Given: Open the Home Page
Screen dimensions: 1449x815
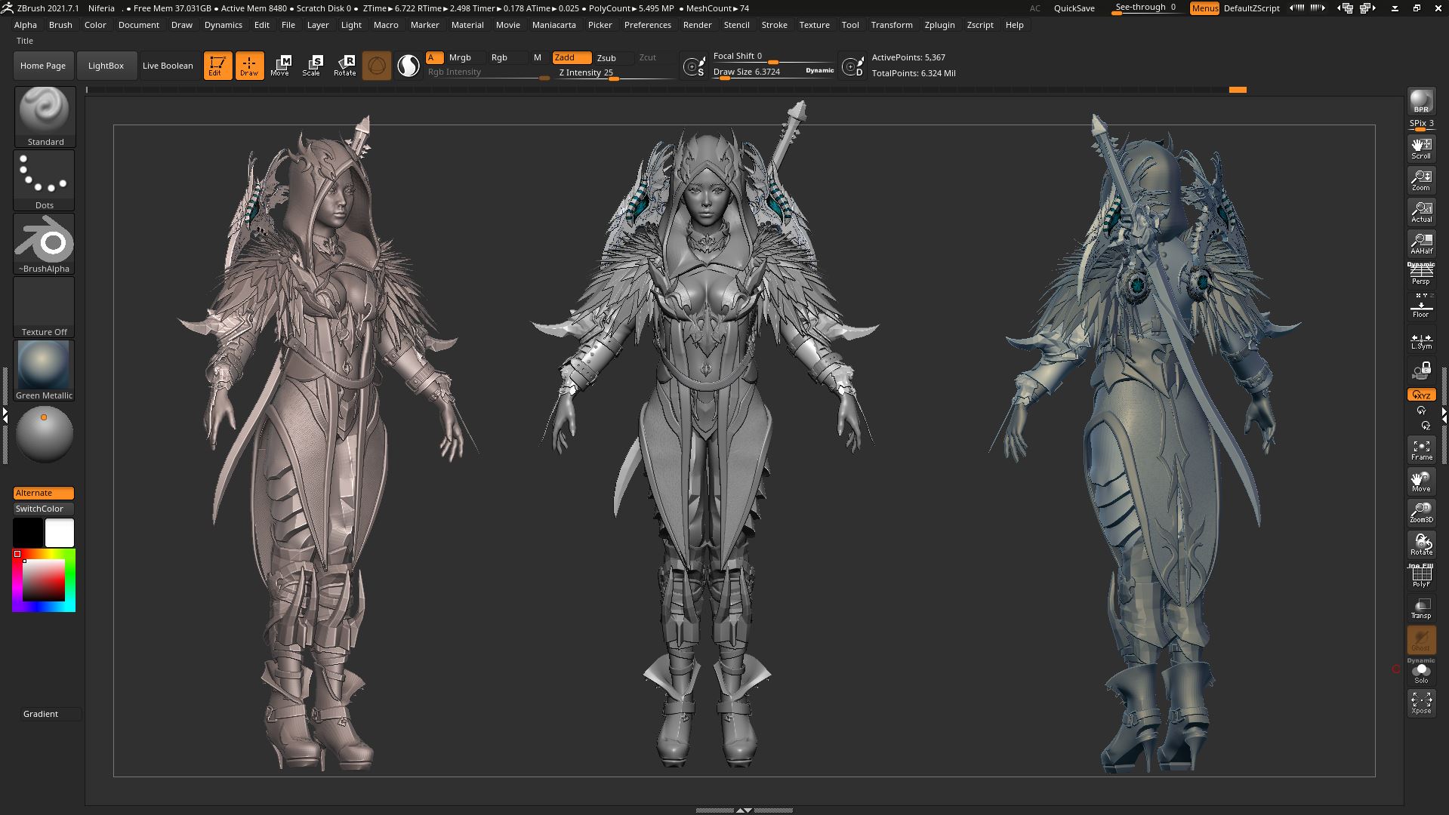Looking at the screenshot, I should pos(43,66).
